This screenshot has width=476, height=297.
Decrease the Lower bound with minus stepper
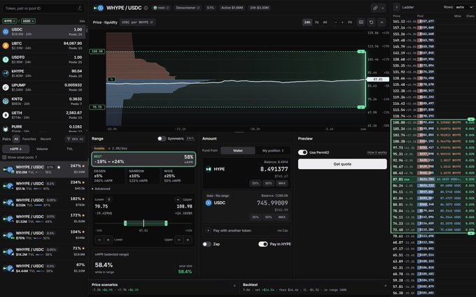[x=99, y=240]
